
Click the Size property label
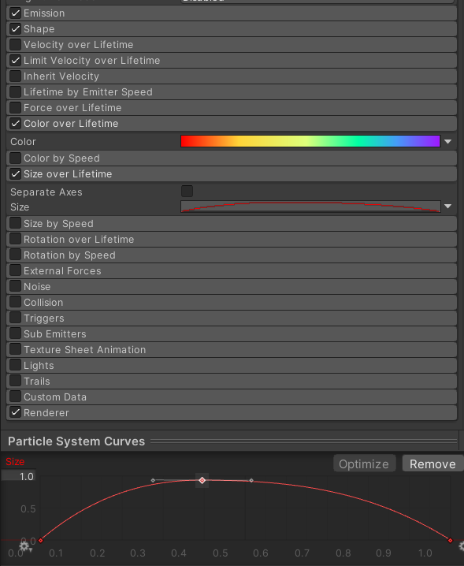point(20,207)
